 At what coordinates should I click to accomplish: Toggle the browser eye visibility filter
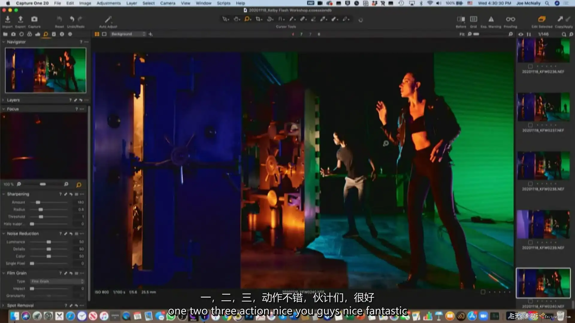(521, 34)
